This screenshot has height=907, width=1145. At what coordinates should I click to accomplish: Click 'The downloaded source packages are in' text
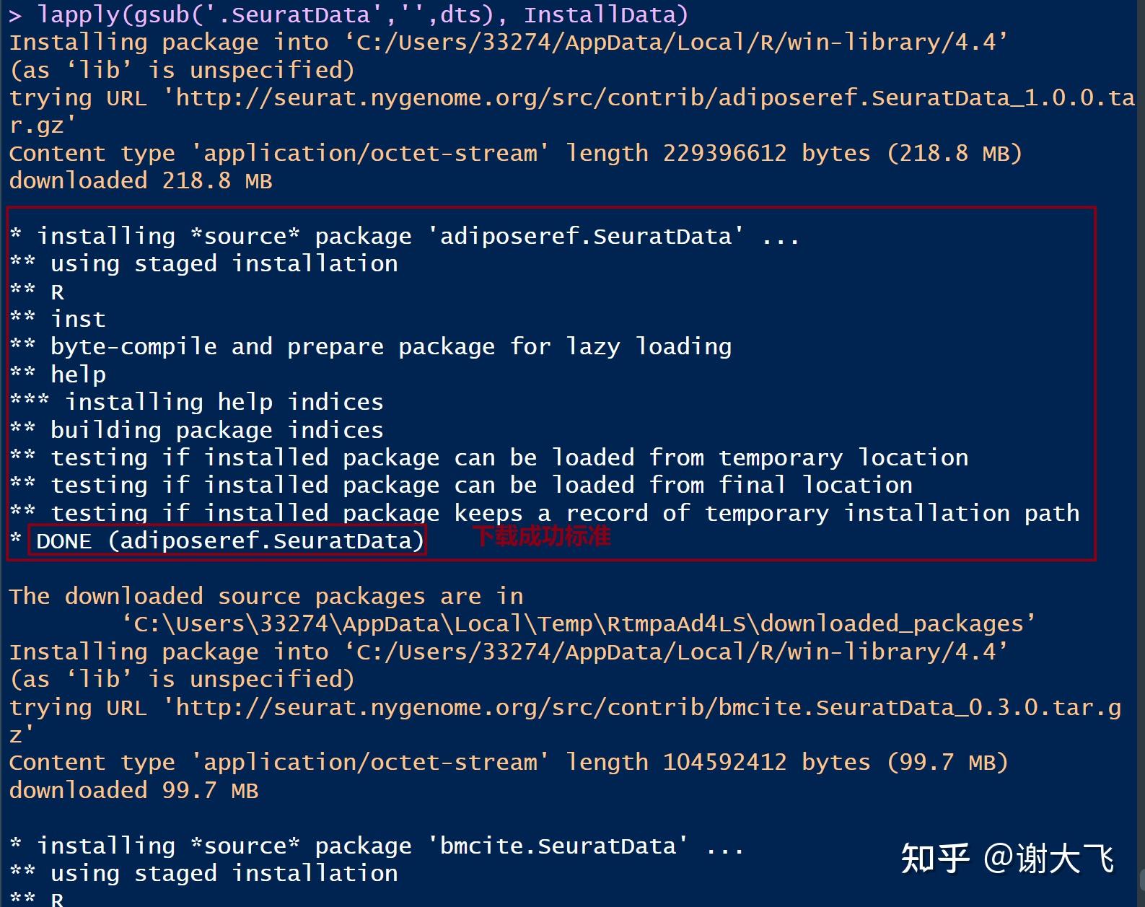[266, 597]
